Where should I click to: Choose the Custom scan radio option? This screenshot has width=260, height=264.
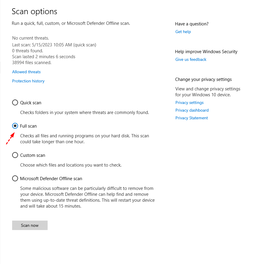15,155
